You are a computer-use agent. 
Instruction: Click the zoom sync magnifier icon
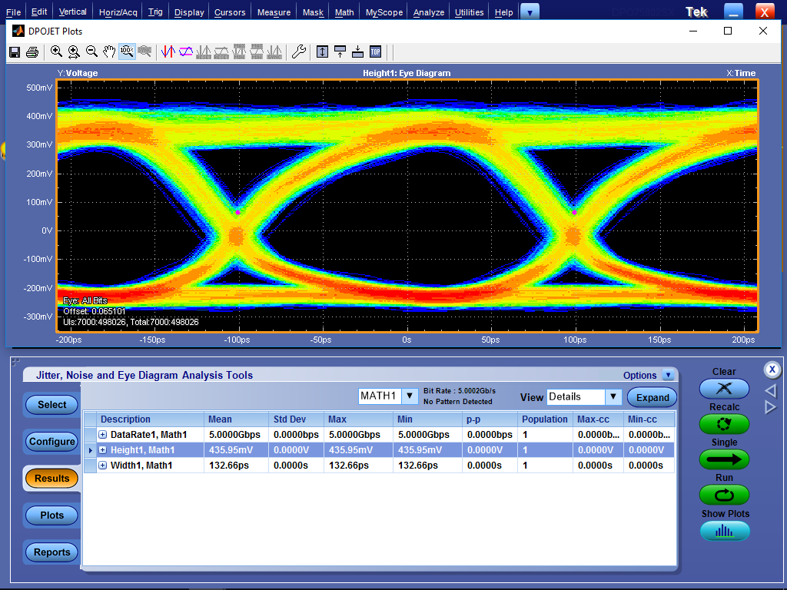(144, 51)
